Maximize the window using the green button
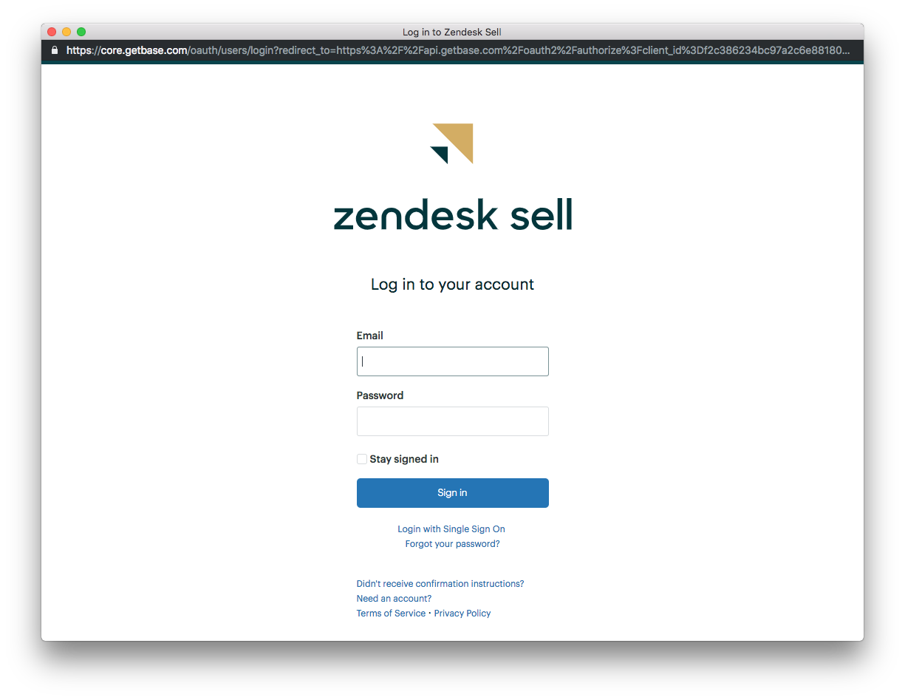This screenshot has width=905, height=700. (81, 32)
